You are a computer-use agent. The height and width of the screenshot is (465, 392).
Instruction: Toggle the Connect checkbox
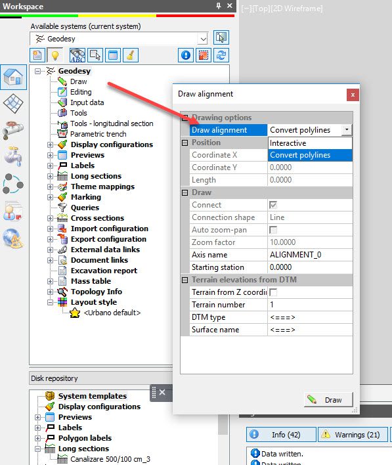pos(273,205)
